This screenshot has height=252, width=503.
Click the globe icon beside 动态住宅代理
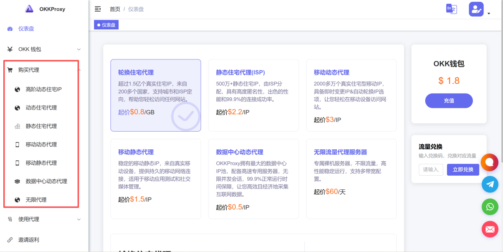click(x=17, y=108)
